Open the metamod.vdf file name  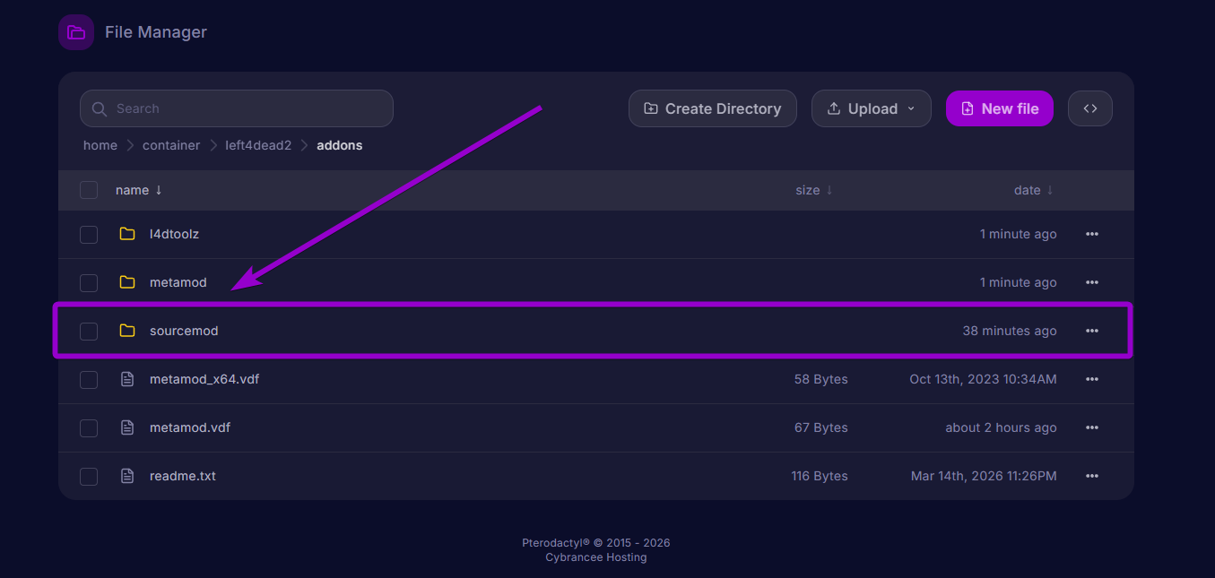tap(190, 427)
